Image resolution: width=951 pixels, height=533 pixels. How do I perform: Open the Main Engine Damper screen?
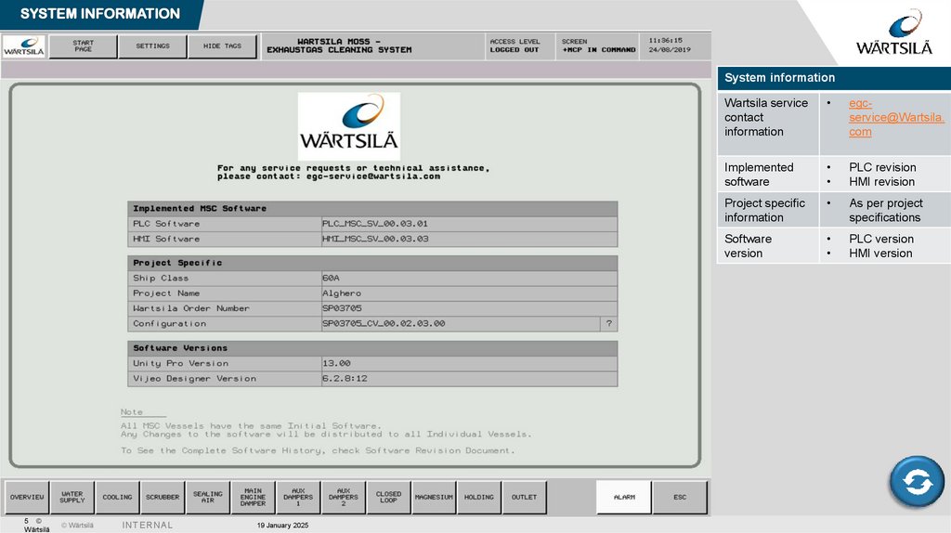253,497
